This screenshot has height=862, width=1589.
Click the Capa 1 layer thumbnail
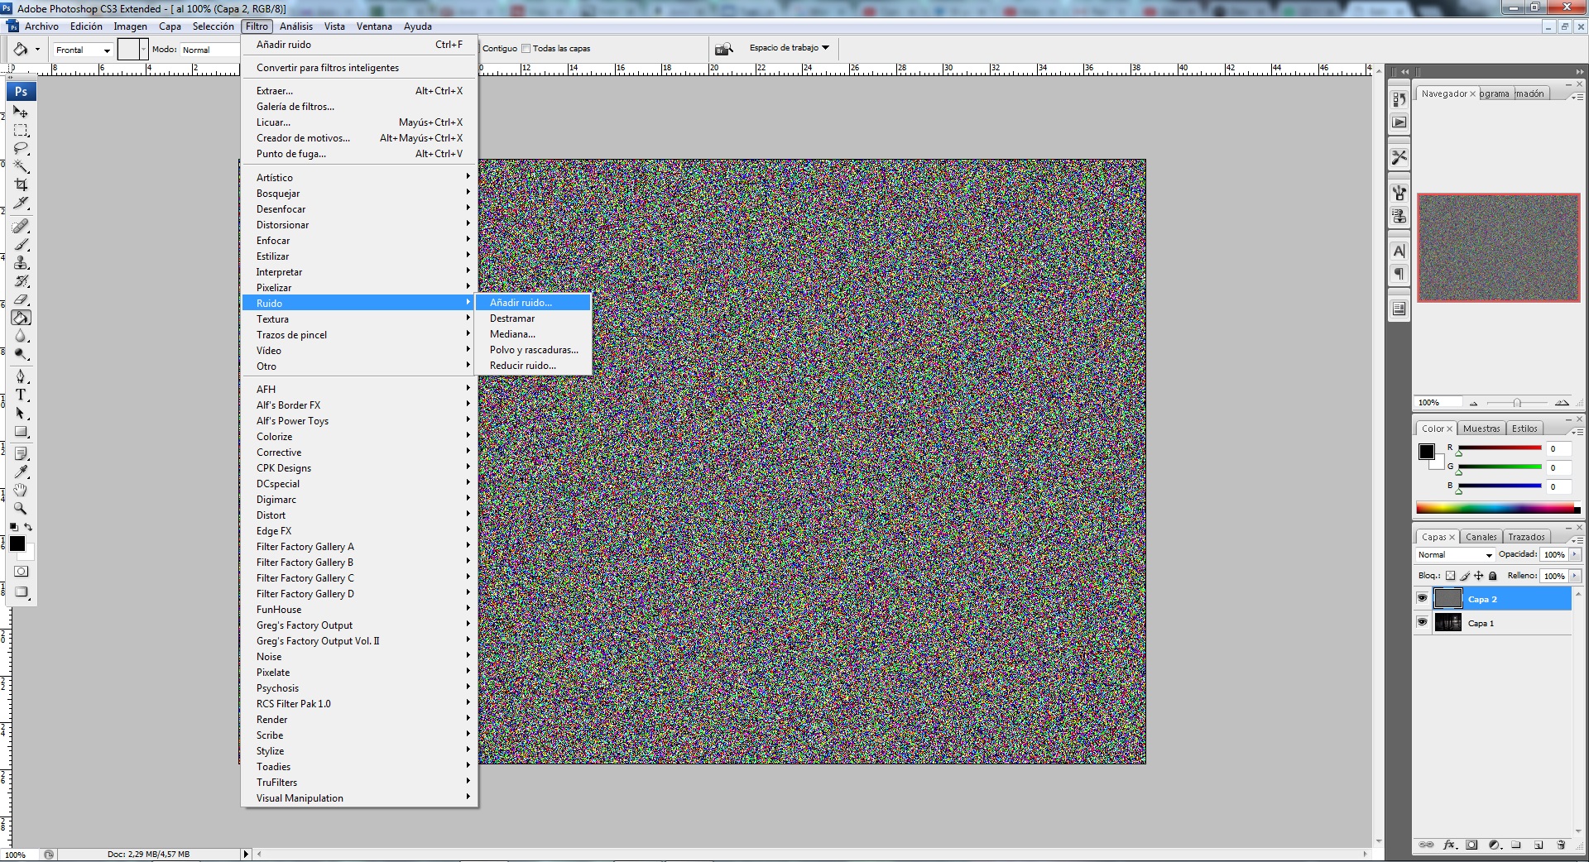pyautogui.click(x=1447, y=623)
